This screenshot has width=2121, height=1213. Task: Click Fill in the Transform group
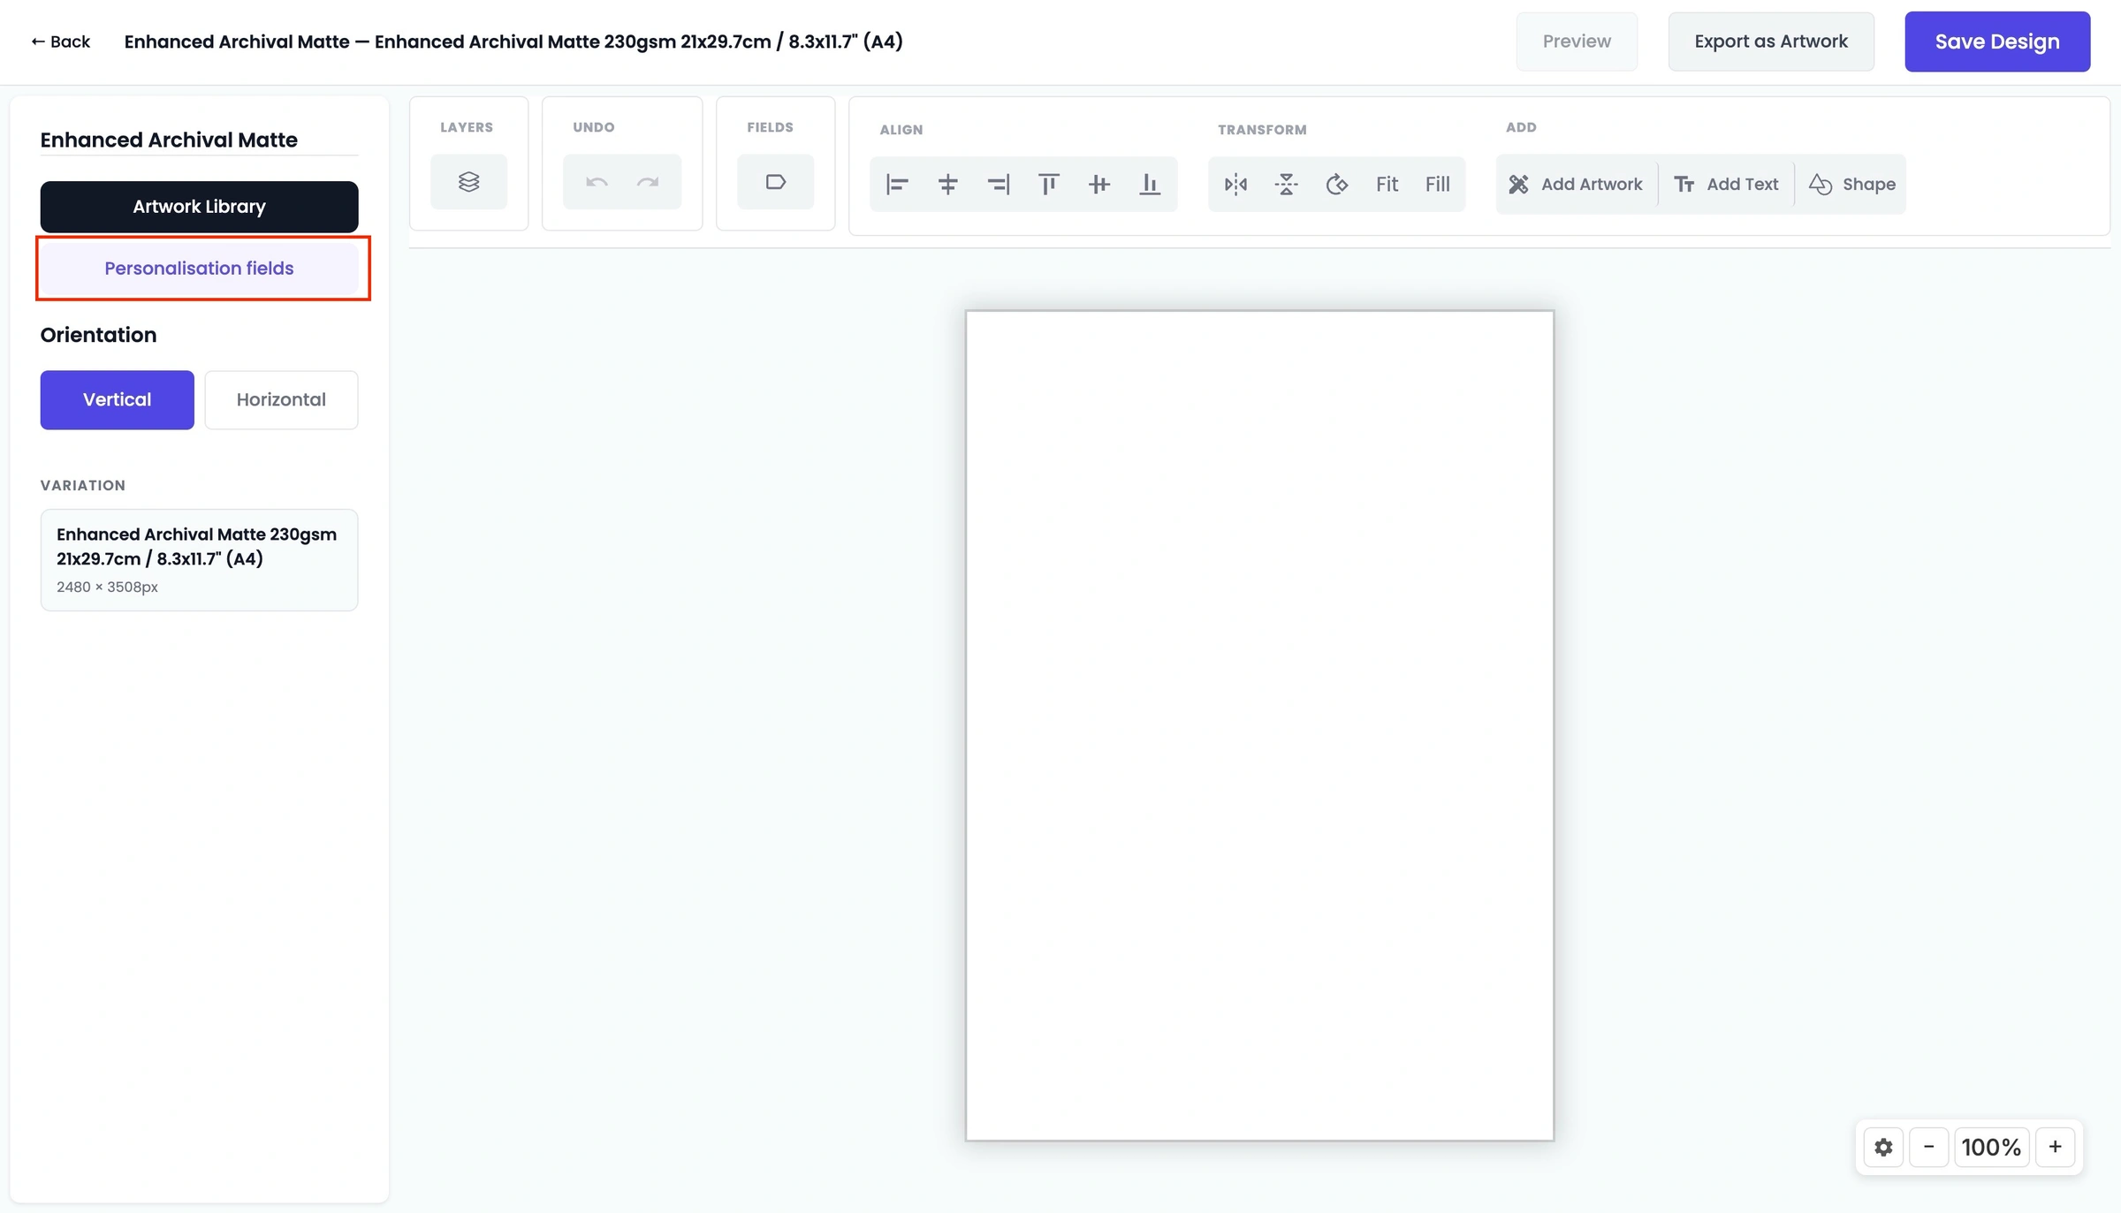pos(1437,184)
